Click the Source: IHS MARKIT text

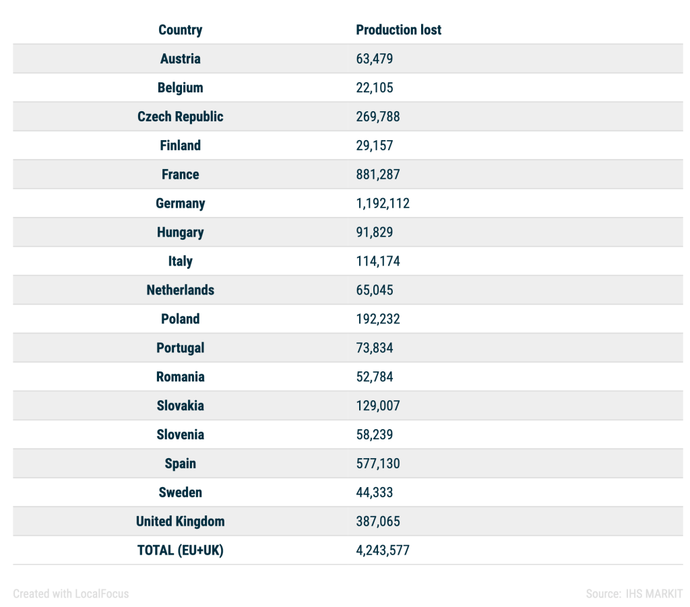[x=633, y=594]
